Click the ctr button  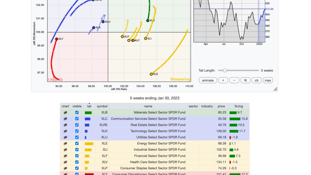pos(257,80)
